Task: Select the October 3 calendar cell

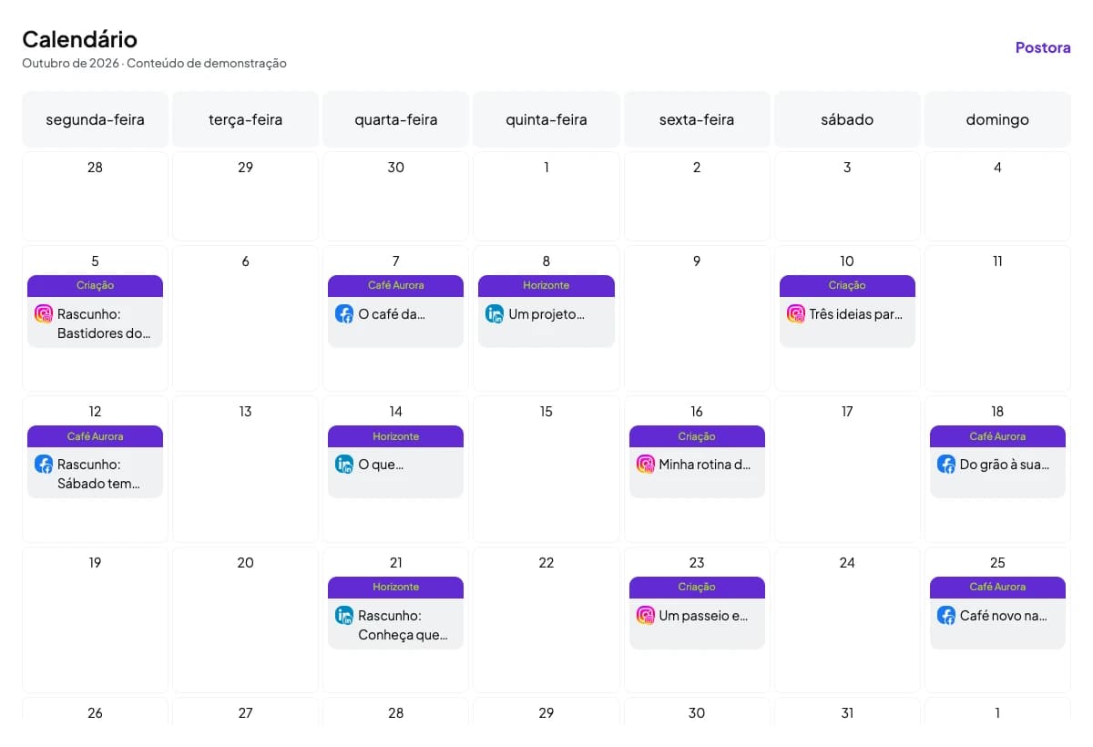Action: point(847,196)
